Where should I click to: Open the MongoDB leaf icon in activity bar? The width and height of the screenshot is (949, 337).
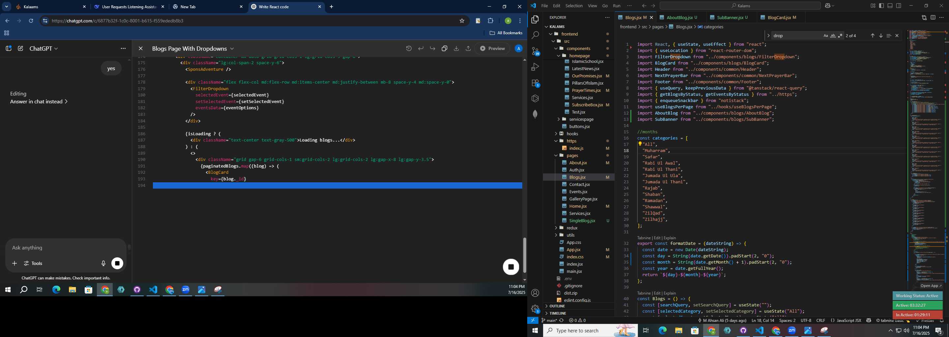(x=535, y=114)
